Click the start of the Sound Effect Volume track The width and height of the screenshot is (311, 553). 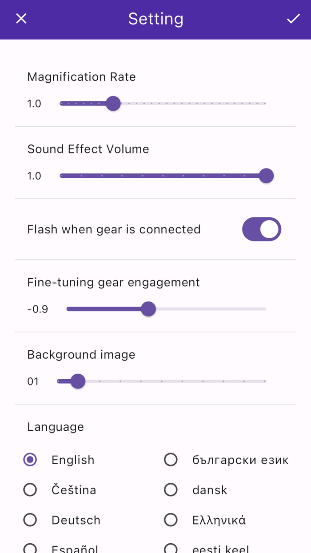[61, 176]
